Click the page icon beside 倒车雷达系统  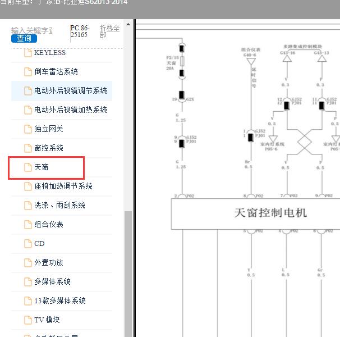point(27,72)
